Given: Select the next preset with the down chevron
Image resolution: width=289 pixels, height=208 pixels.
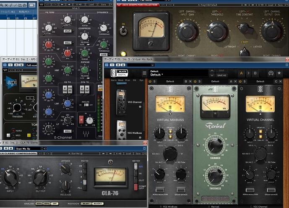Looking at the screenshot, I should point(212,75).
